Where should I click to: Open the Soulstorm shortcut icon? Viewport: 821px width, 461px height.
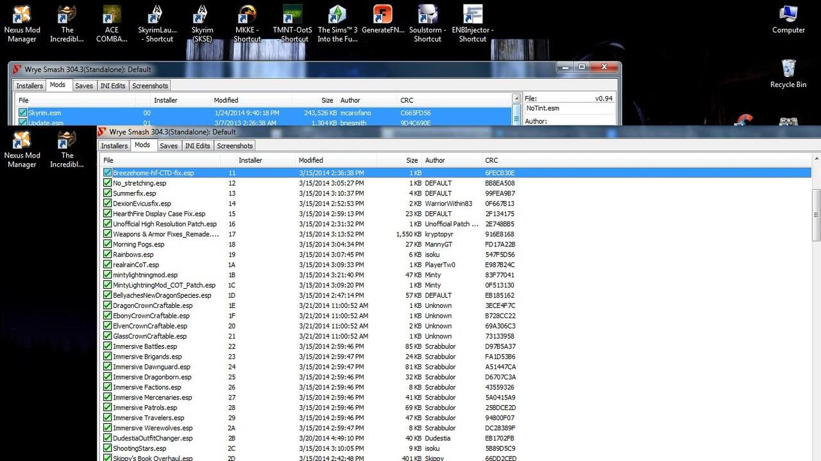click(427, 24)
